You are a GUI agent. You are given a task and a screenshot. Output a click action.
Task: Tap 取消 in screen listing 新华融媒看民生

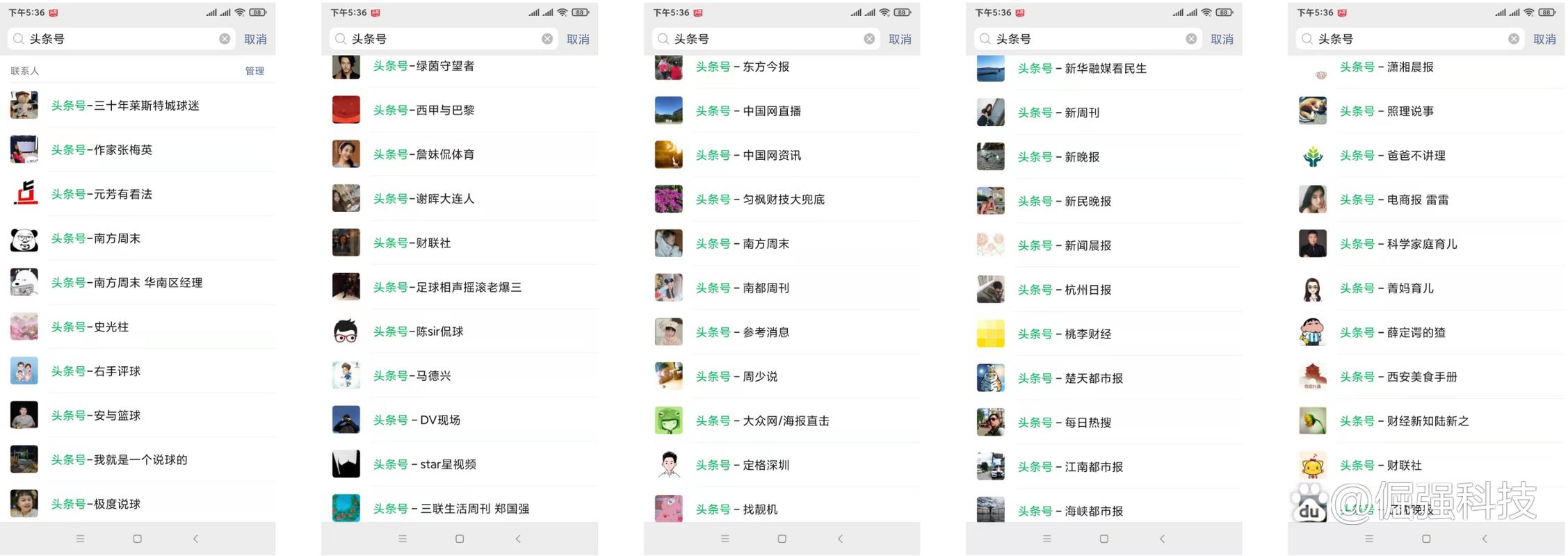[1222, 39]
